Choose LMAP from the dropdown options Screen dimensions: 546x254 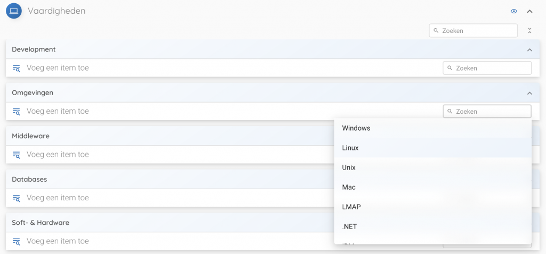click(x=351, y=207)
